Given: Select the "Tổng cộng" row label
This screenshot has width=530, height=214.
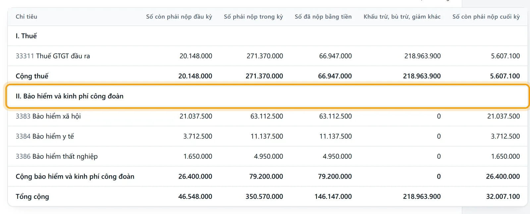Looking at the screenshot, I should tap(32, 196).
